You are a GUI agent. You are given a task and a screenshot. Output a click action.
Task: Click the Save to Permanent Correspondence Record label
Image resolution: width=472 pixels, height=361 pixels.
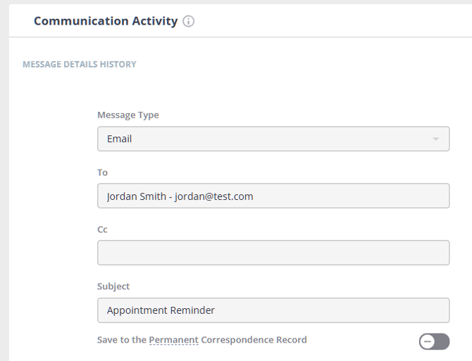point(201,340)
